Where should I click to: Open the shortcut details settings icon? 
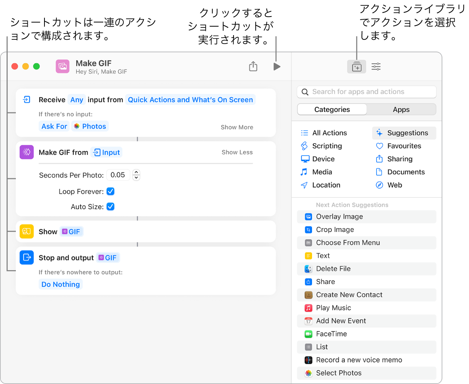click(376, 67)
